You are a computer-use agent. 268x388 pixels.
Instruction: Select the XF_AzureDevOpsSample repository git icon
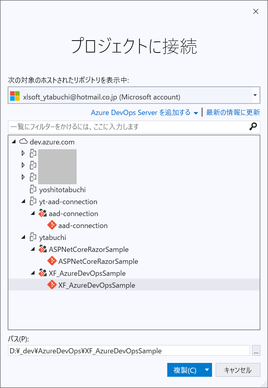tap(52, 285)
